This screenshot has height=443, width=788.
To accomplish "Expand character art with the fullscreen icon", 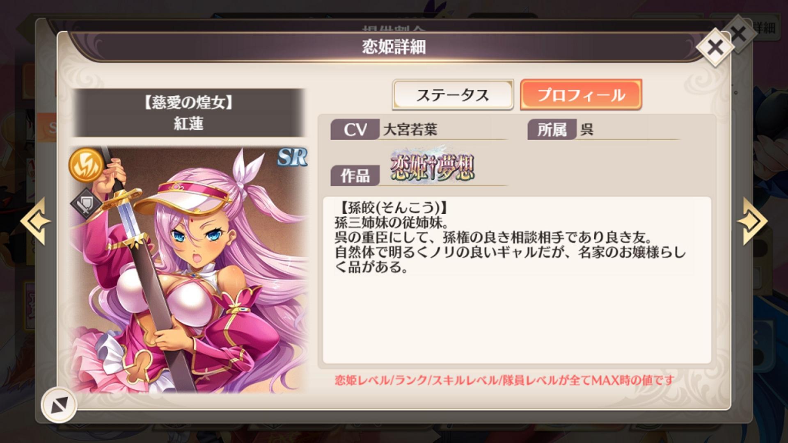I will coord(59,405).
